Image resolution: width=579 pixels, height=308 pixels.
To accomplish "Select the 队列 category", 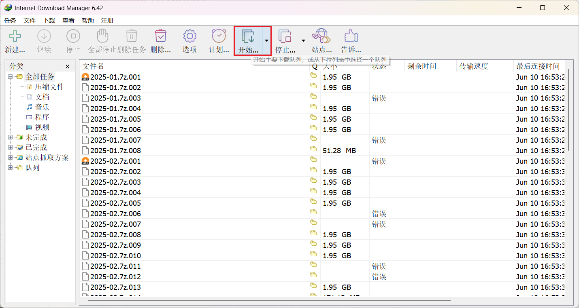I will click(x=32, y=168).
